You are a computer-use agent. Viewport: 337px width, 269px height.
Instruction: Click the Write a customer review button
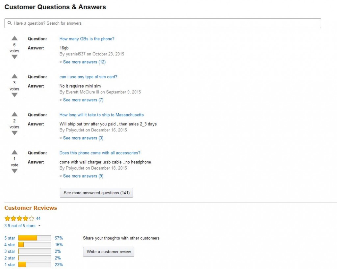[108, 252]
